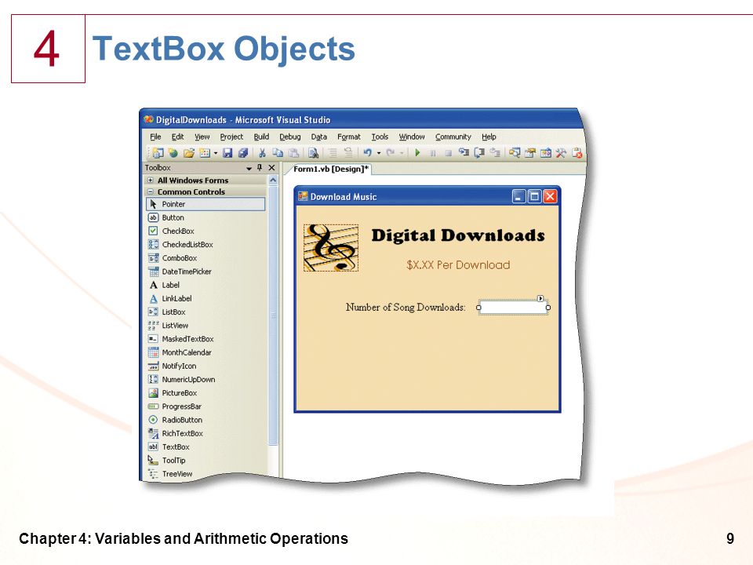The width and height of the screenshot is (753, 565).
Task: Open the Format menu
Action: [x=348, y=137]
